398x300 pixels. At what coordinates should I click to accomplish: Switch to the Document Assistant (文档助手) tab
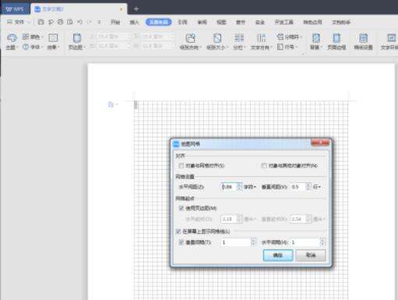[x=341, y=23]
